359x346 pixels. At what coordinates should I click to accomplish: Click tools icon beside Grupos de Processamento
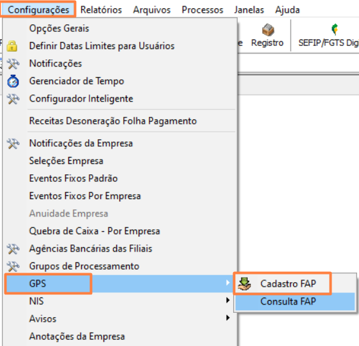click(x=13, y=266)
